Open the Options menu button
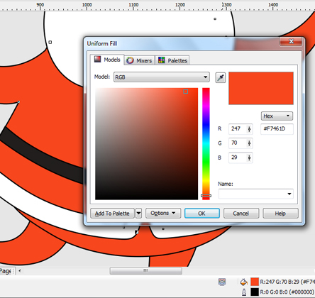The width and height of the screenshot is (315, 298). click(163, 213)
